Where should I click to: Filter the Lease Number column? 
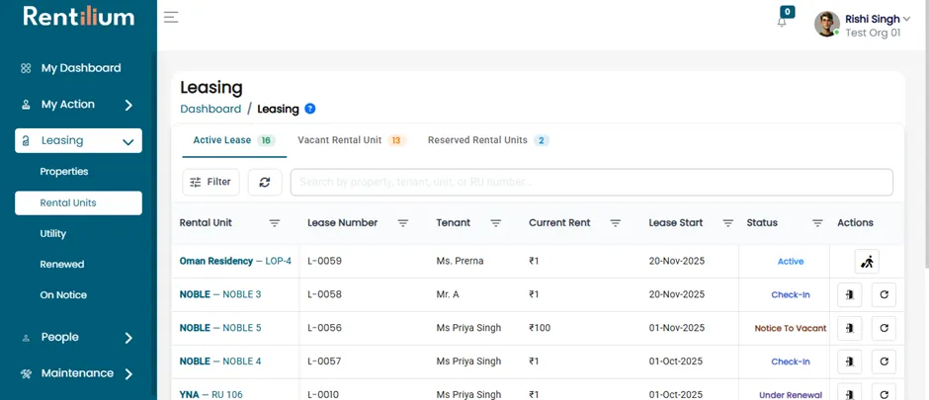pyautogui.click(x=403, y=223)
